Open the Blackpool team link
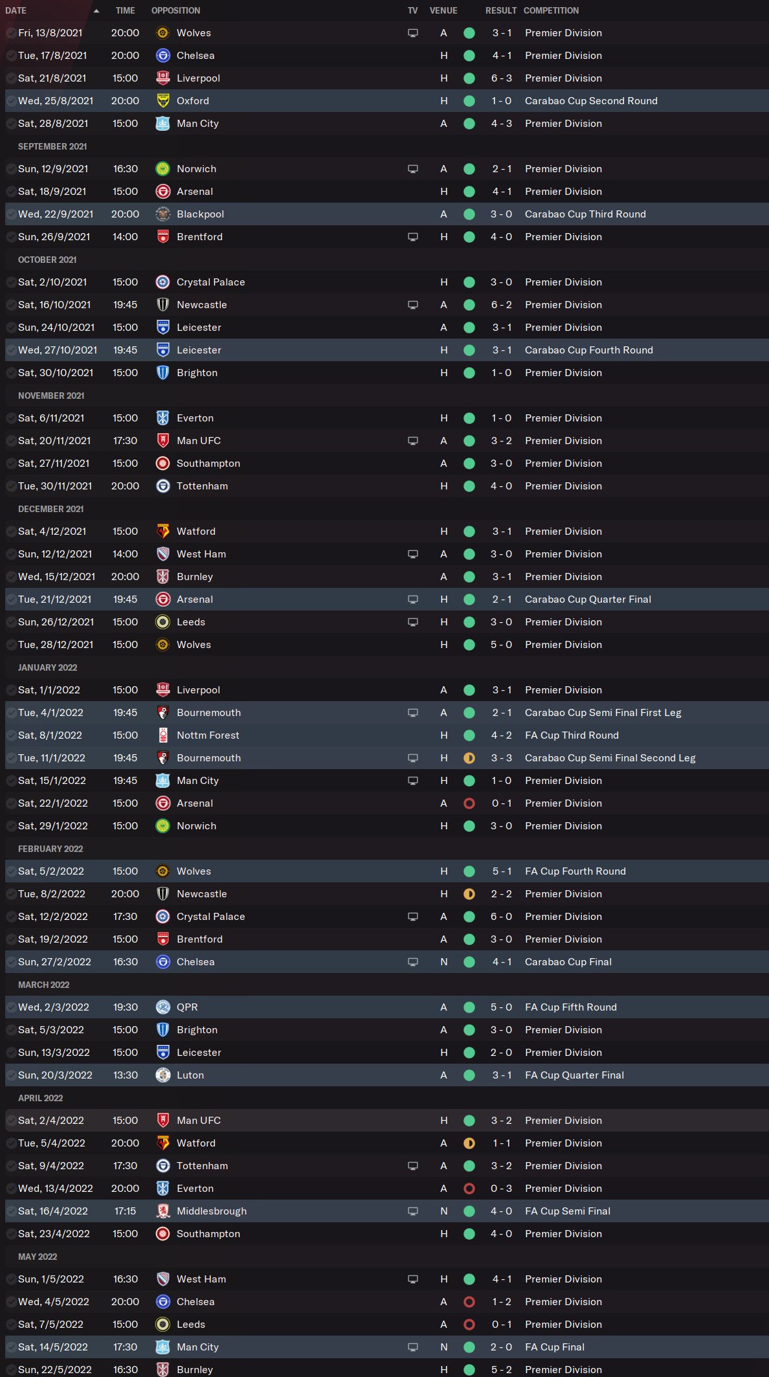 [200, 214]
